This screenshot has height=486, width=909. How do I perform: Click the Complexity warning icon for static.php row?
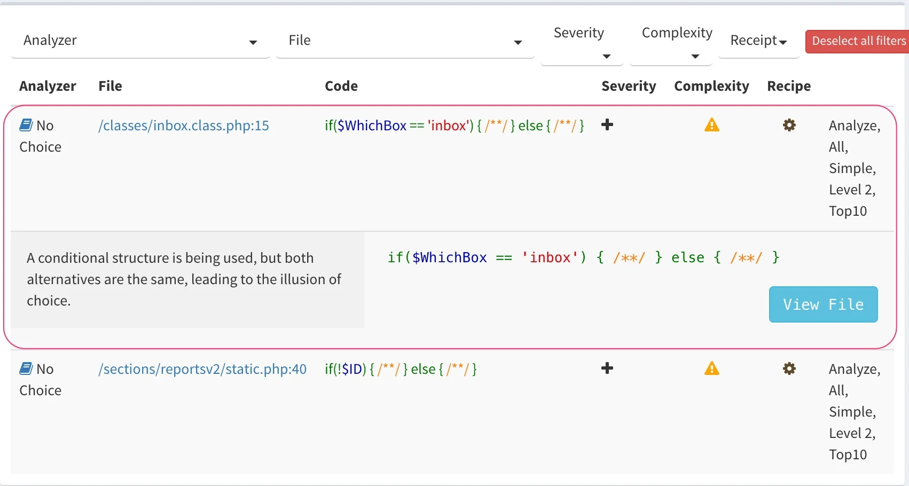coord(711,368)
